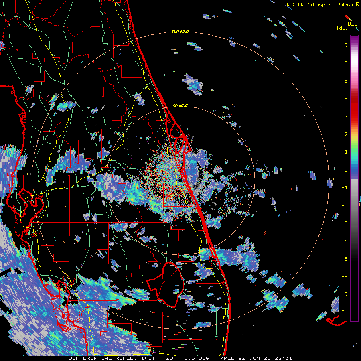The width and height of the screenshot is (361, 361).
Task: Select the 50 NMI range ring label
Action: (x=180, y=106)
